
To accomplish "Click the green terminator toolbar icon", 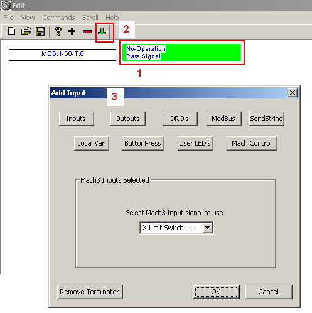I will coord(102,31).
